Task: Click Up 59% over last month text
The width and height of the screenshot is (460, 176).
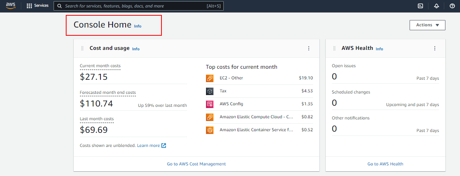Action: (162, 105)
